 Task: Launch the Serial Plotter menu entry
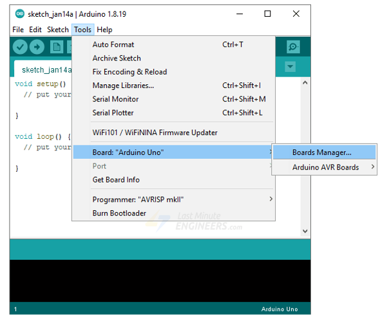[x=173, y=113]
